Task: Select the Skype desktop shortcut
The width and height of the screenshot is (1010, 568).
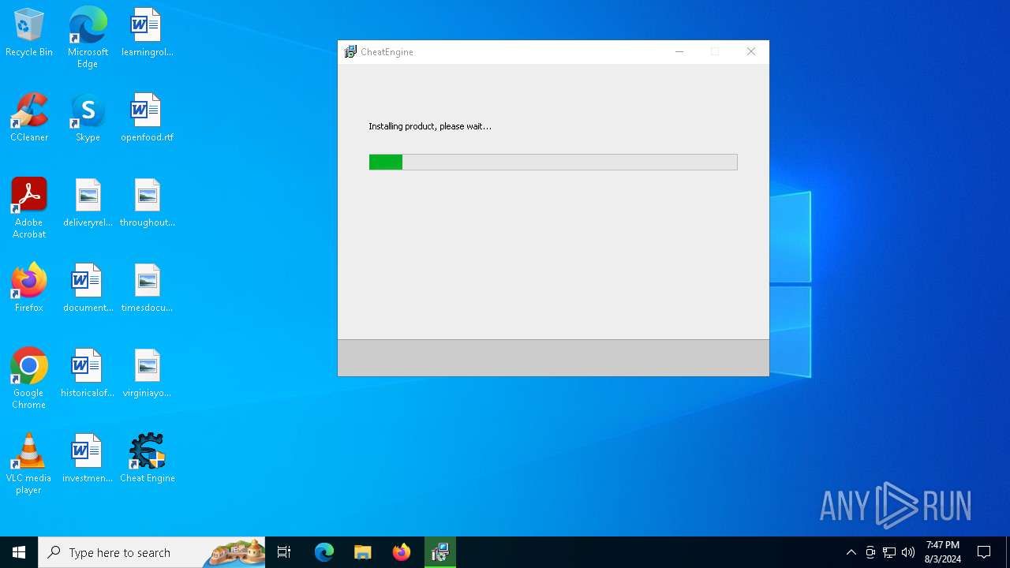Action: click(88, 118)
